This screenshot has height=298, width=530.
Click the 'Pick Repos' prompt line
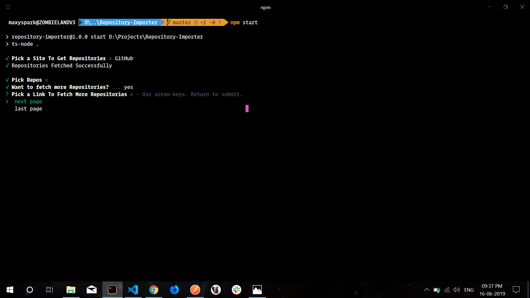tap(27, 80)
